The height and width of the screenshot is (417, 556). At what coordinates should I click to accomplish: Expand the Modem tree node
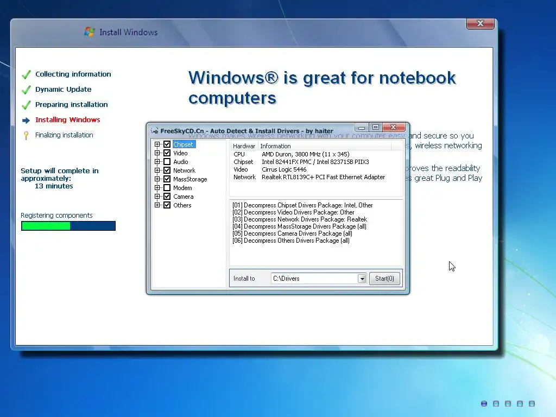click(157, 187)
